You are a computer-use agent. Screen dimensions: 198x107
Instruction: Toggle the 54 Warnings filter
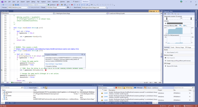click(128, 88)
